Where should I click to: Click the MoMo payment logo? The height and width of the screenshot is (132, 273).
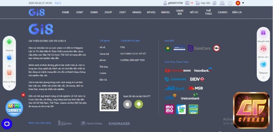169,109
